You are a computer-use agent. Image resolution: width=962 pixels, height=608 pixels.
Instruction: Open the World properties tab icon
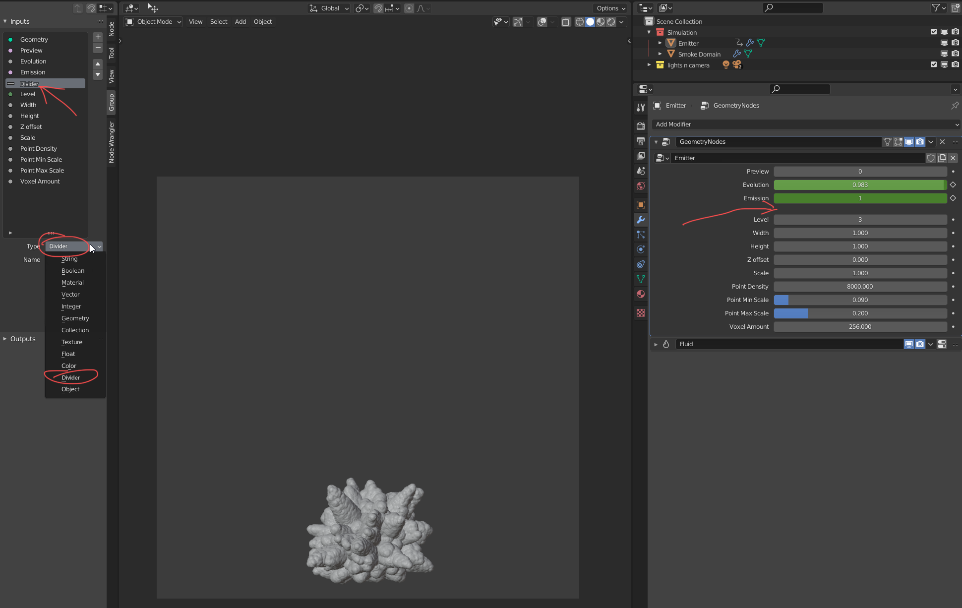641,186
